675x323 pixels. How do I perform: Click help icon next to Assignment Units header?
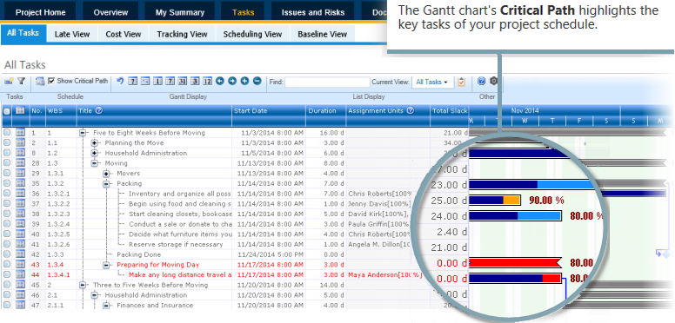click(411, 110)
